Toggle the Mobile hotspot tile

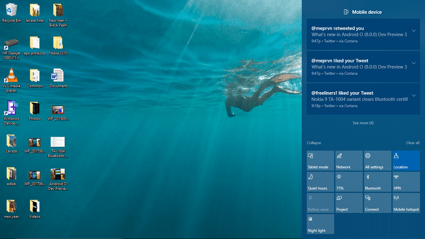pos(406,203)
